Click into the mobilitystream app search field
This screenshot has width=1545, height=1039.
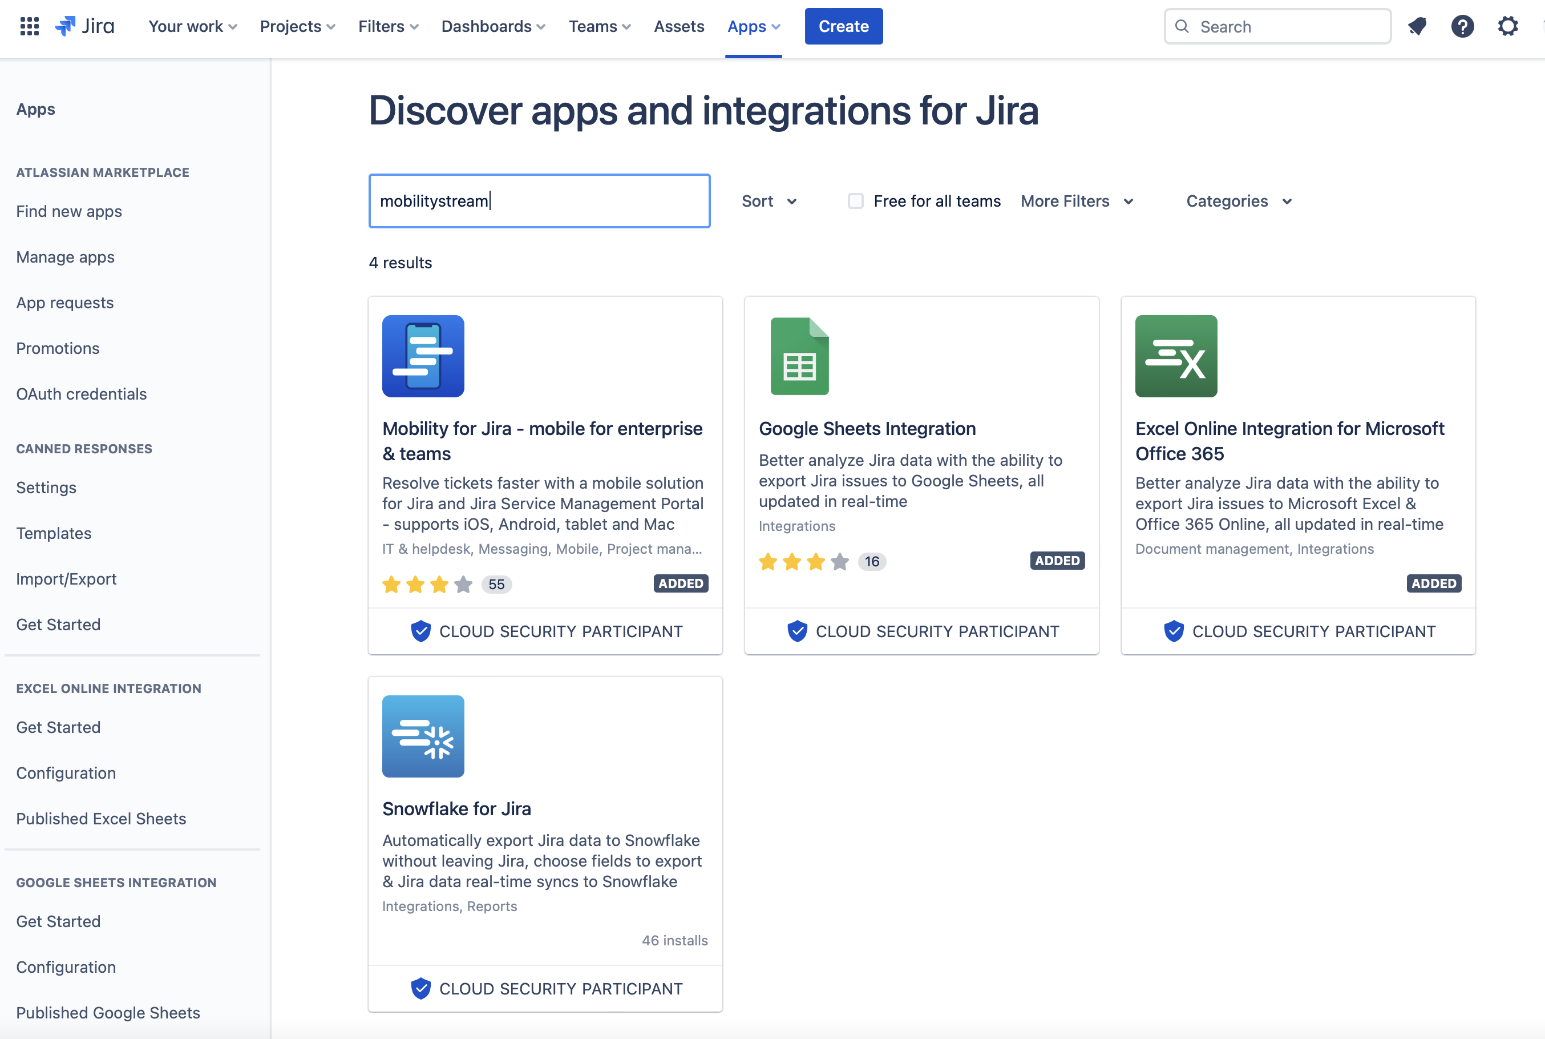(539, 201)
